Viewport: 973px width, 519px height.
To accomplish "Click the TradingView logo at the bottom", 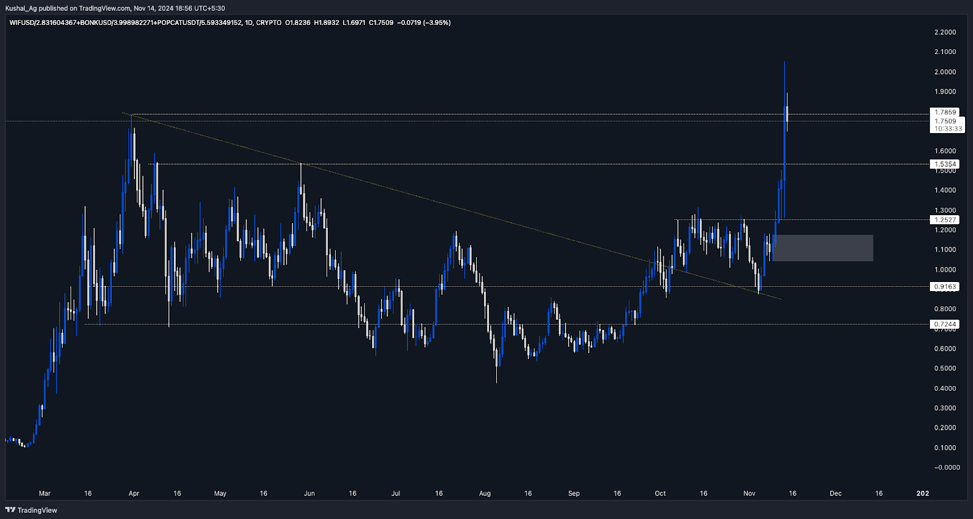I will click(31, 510).
